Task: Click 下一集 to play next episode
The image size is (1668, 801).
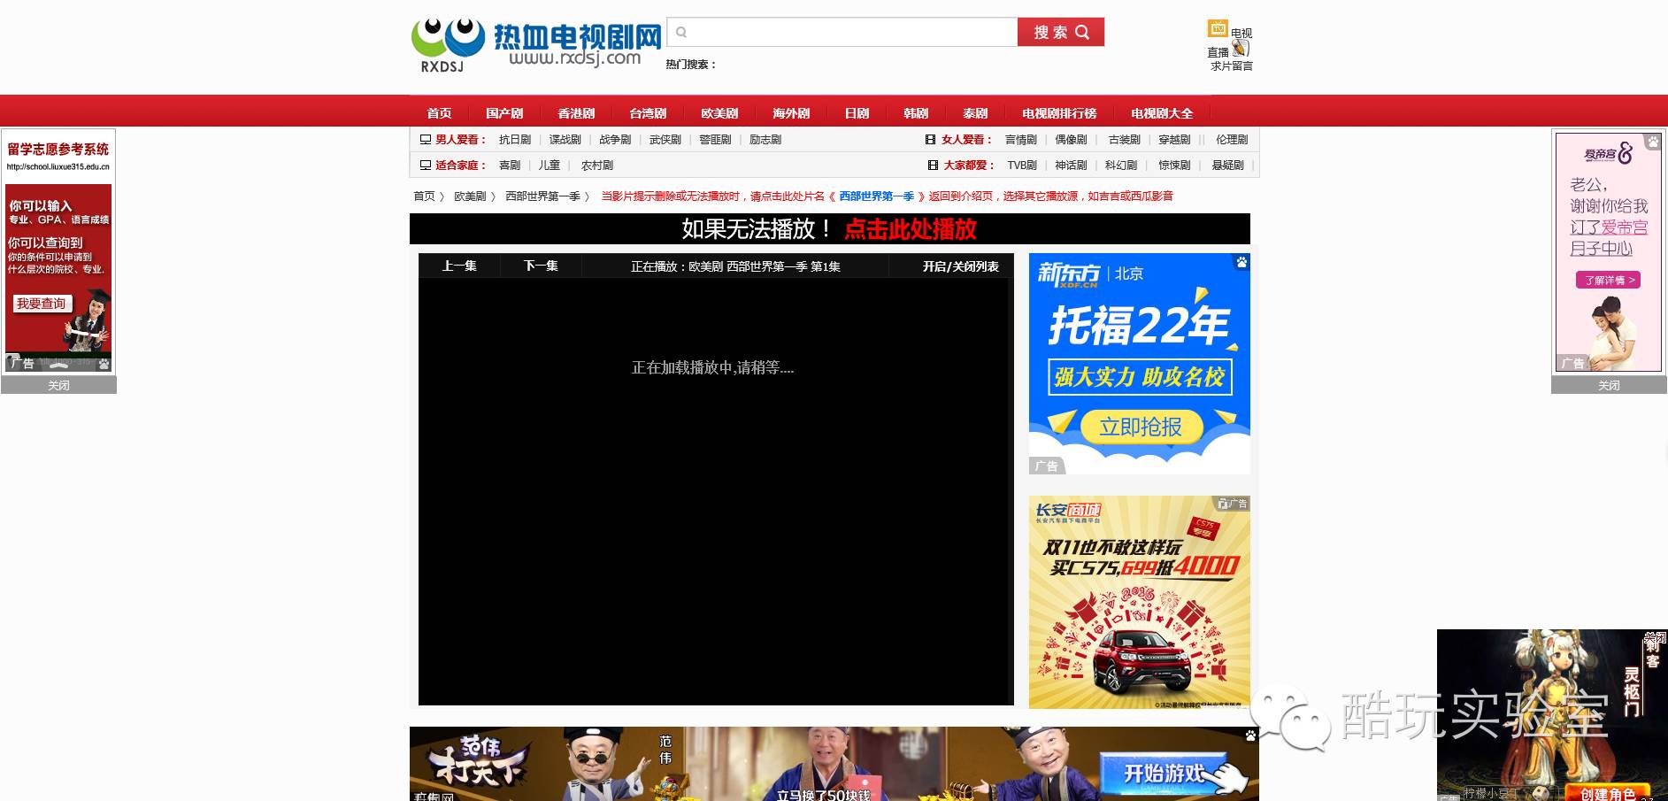Action: (540, 266)
